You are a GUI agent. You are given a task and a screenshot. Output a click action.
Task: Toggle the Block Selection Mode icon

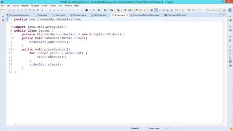[167, 10]
